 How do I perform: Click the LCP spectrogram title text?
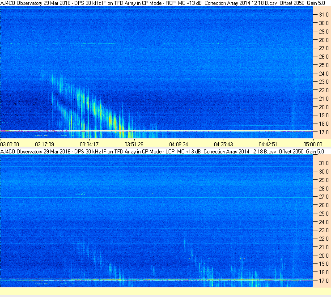pyautogui.click(x=162, y=152)
